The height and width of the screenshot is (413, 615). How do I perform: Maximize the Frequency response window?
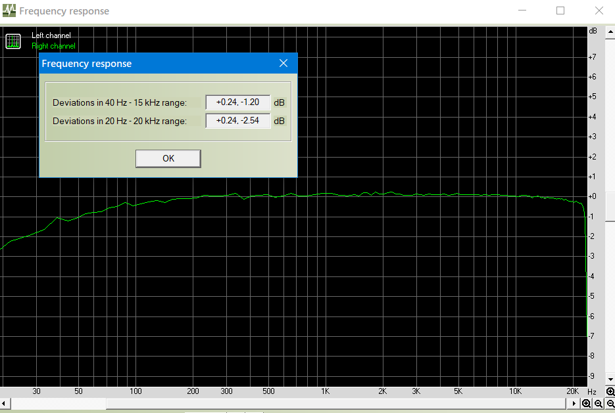pyautogui.click(x=560, y=11)
